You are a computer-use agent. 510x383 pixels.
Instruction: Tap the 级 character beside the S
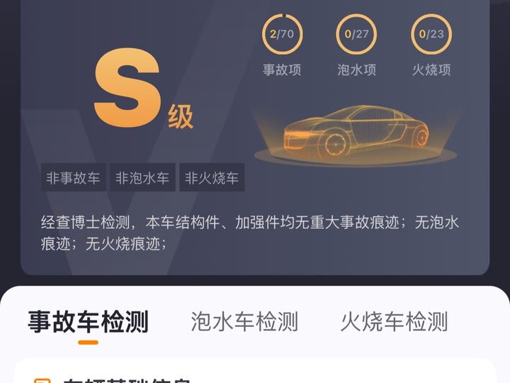click(x=180, y=116)
